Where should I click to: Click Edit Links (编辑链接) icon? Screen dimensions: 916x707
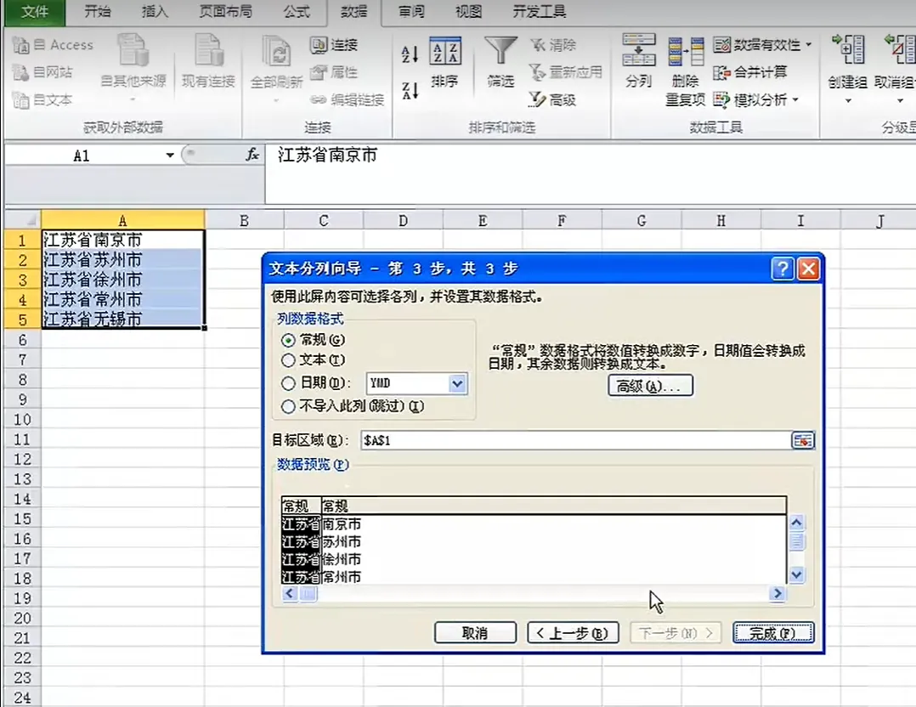click(x=319, y=100)
